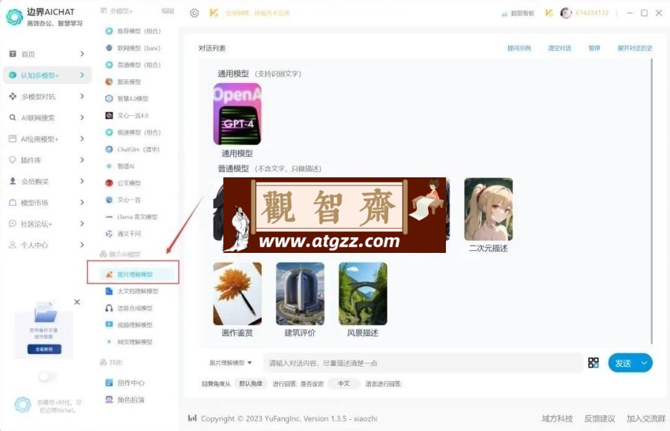Open the 反馈建议 footer link
This screenshot has width=670, height=431.
coord(600,418)
